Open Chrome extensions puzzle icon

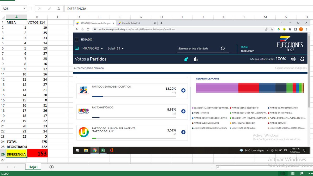click(x=290, y=29)
